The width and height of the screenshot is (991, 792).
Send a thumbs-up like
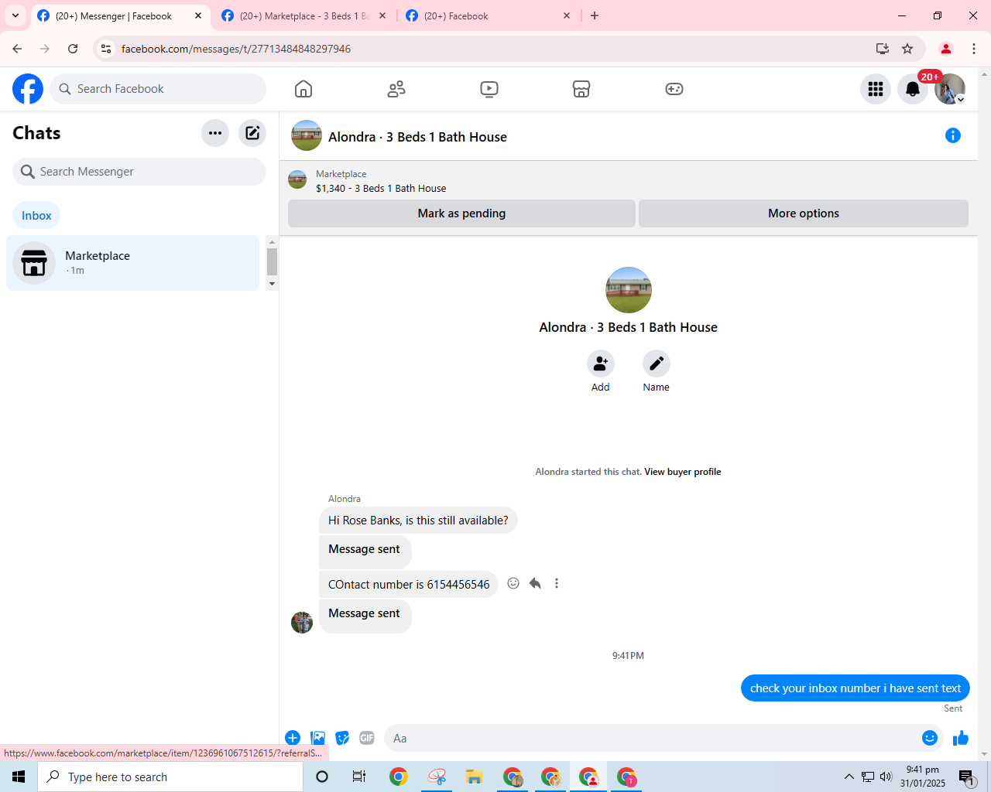pos(961,738)
